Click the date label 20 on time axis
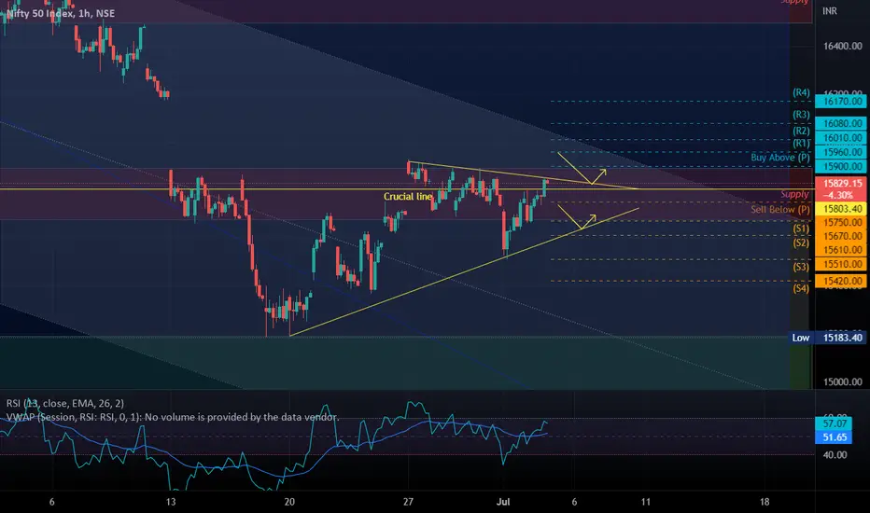This screenshot has height=513, width=870. point(289,502)
